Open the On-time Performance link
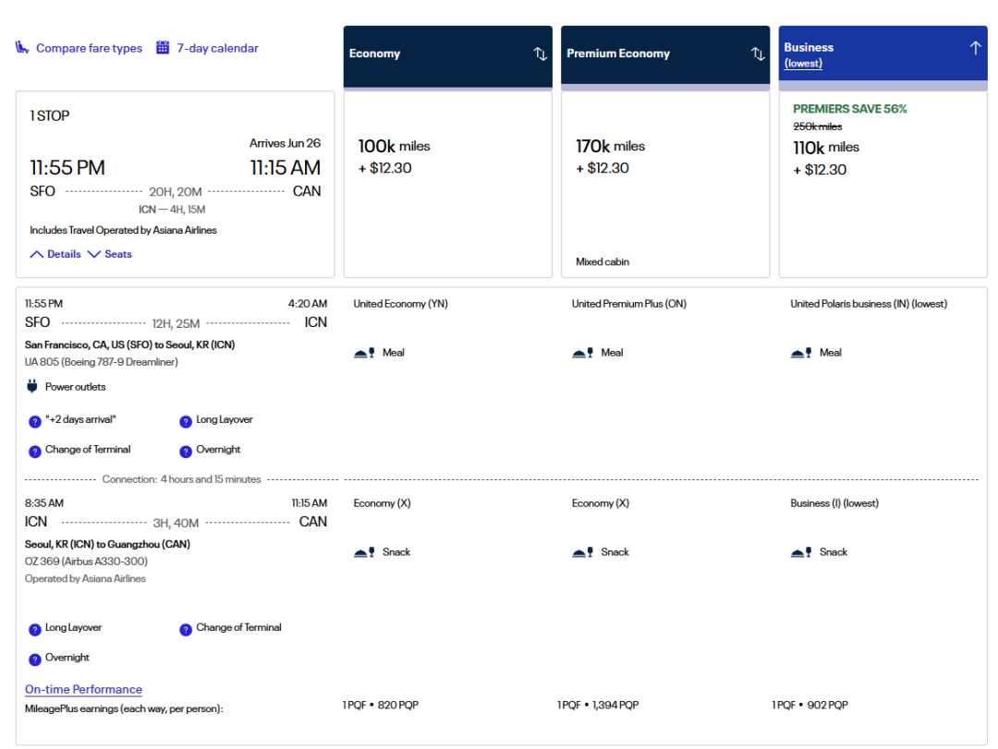The image size is (998, 749). (83, 690)
